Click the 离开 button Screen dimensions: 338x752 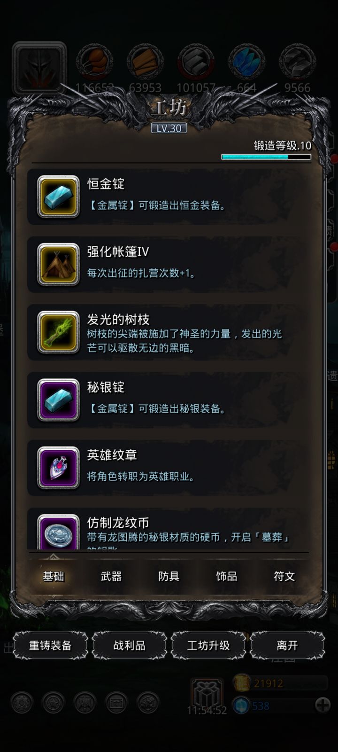pos(287,645)
